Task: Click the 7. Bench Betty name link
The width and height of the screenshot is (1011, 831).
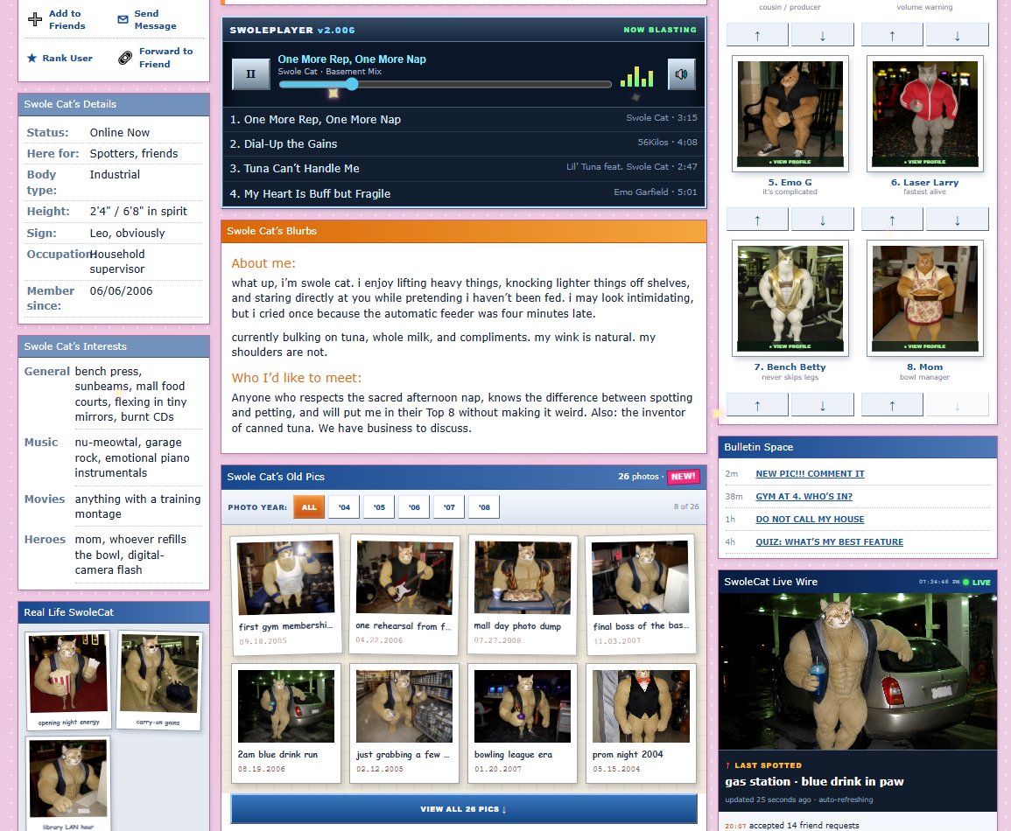Action: [x=790, y=367]
